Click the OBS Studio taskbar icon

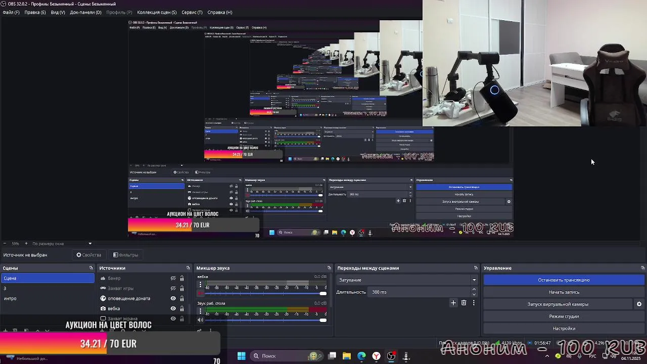[x=391, y=356]
